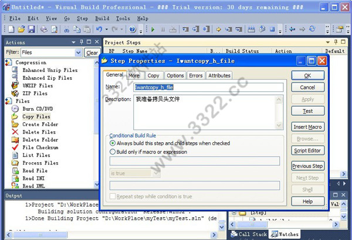Click the Cut scissors icon

tap(67, 29)
